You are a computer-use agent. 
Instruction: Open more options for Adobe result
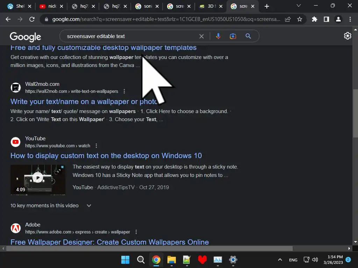(x=136, y=232)
